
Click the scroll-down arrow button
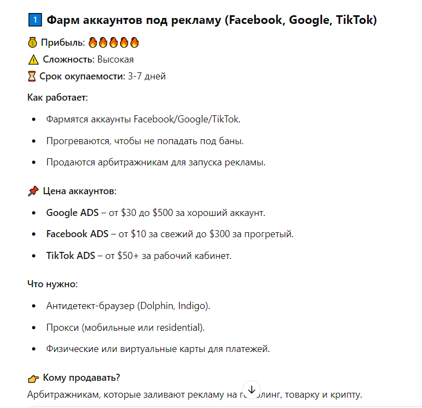(251, 390)
